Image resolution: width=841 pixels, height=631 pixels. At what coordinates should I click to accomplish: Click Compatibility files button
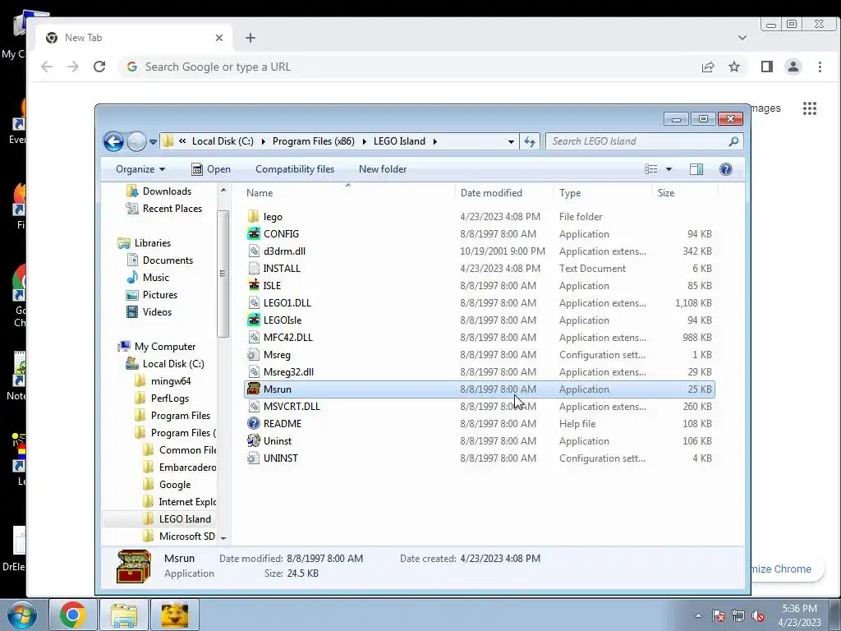tap(295, 169)
